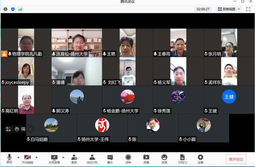Screen dimensions: 255x167
Task: Click the blue security shield icon
Action: tap(13, 9)
